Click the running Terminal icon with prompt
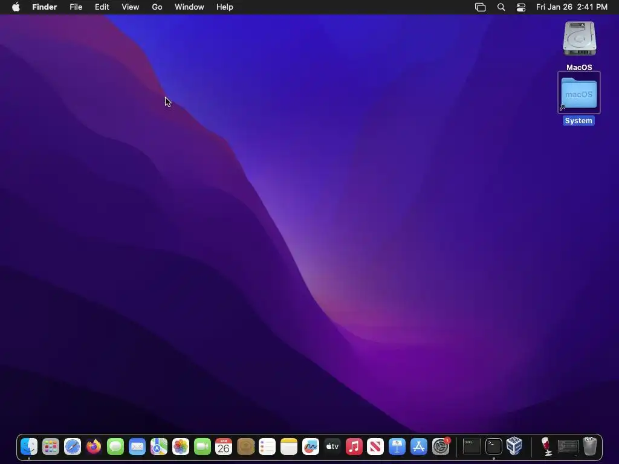Image resolution: width=619 pixels, height=464 pixels. [x=493, y=446]
